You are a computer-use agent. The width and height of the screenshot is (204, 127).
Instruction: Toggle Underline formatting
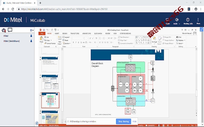pos(78,42)
